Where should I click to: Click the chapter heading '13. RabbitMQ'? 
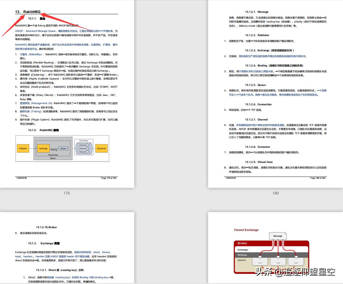(x=28, y=12)
